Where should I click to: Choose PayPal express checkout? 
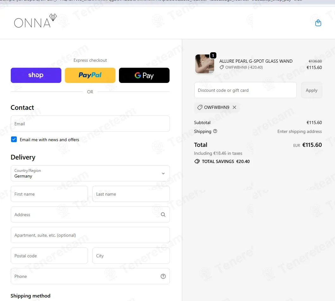(x=90, y=75)
